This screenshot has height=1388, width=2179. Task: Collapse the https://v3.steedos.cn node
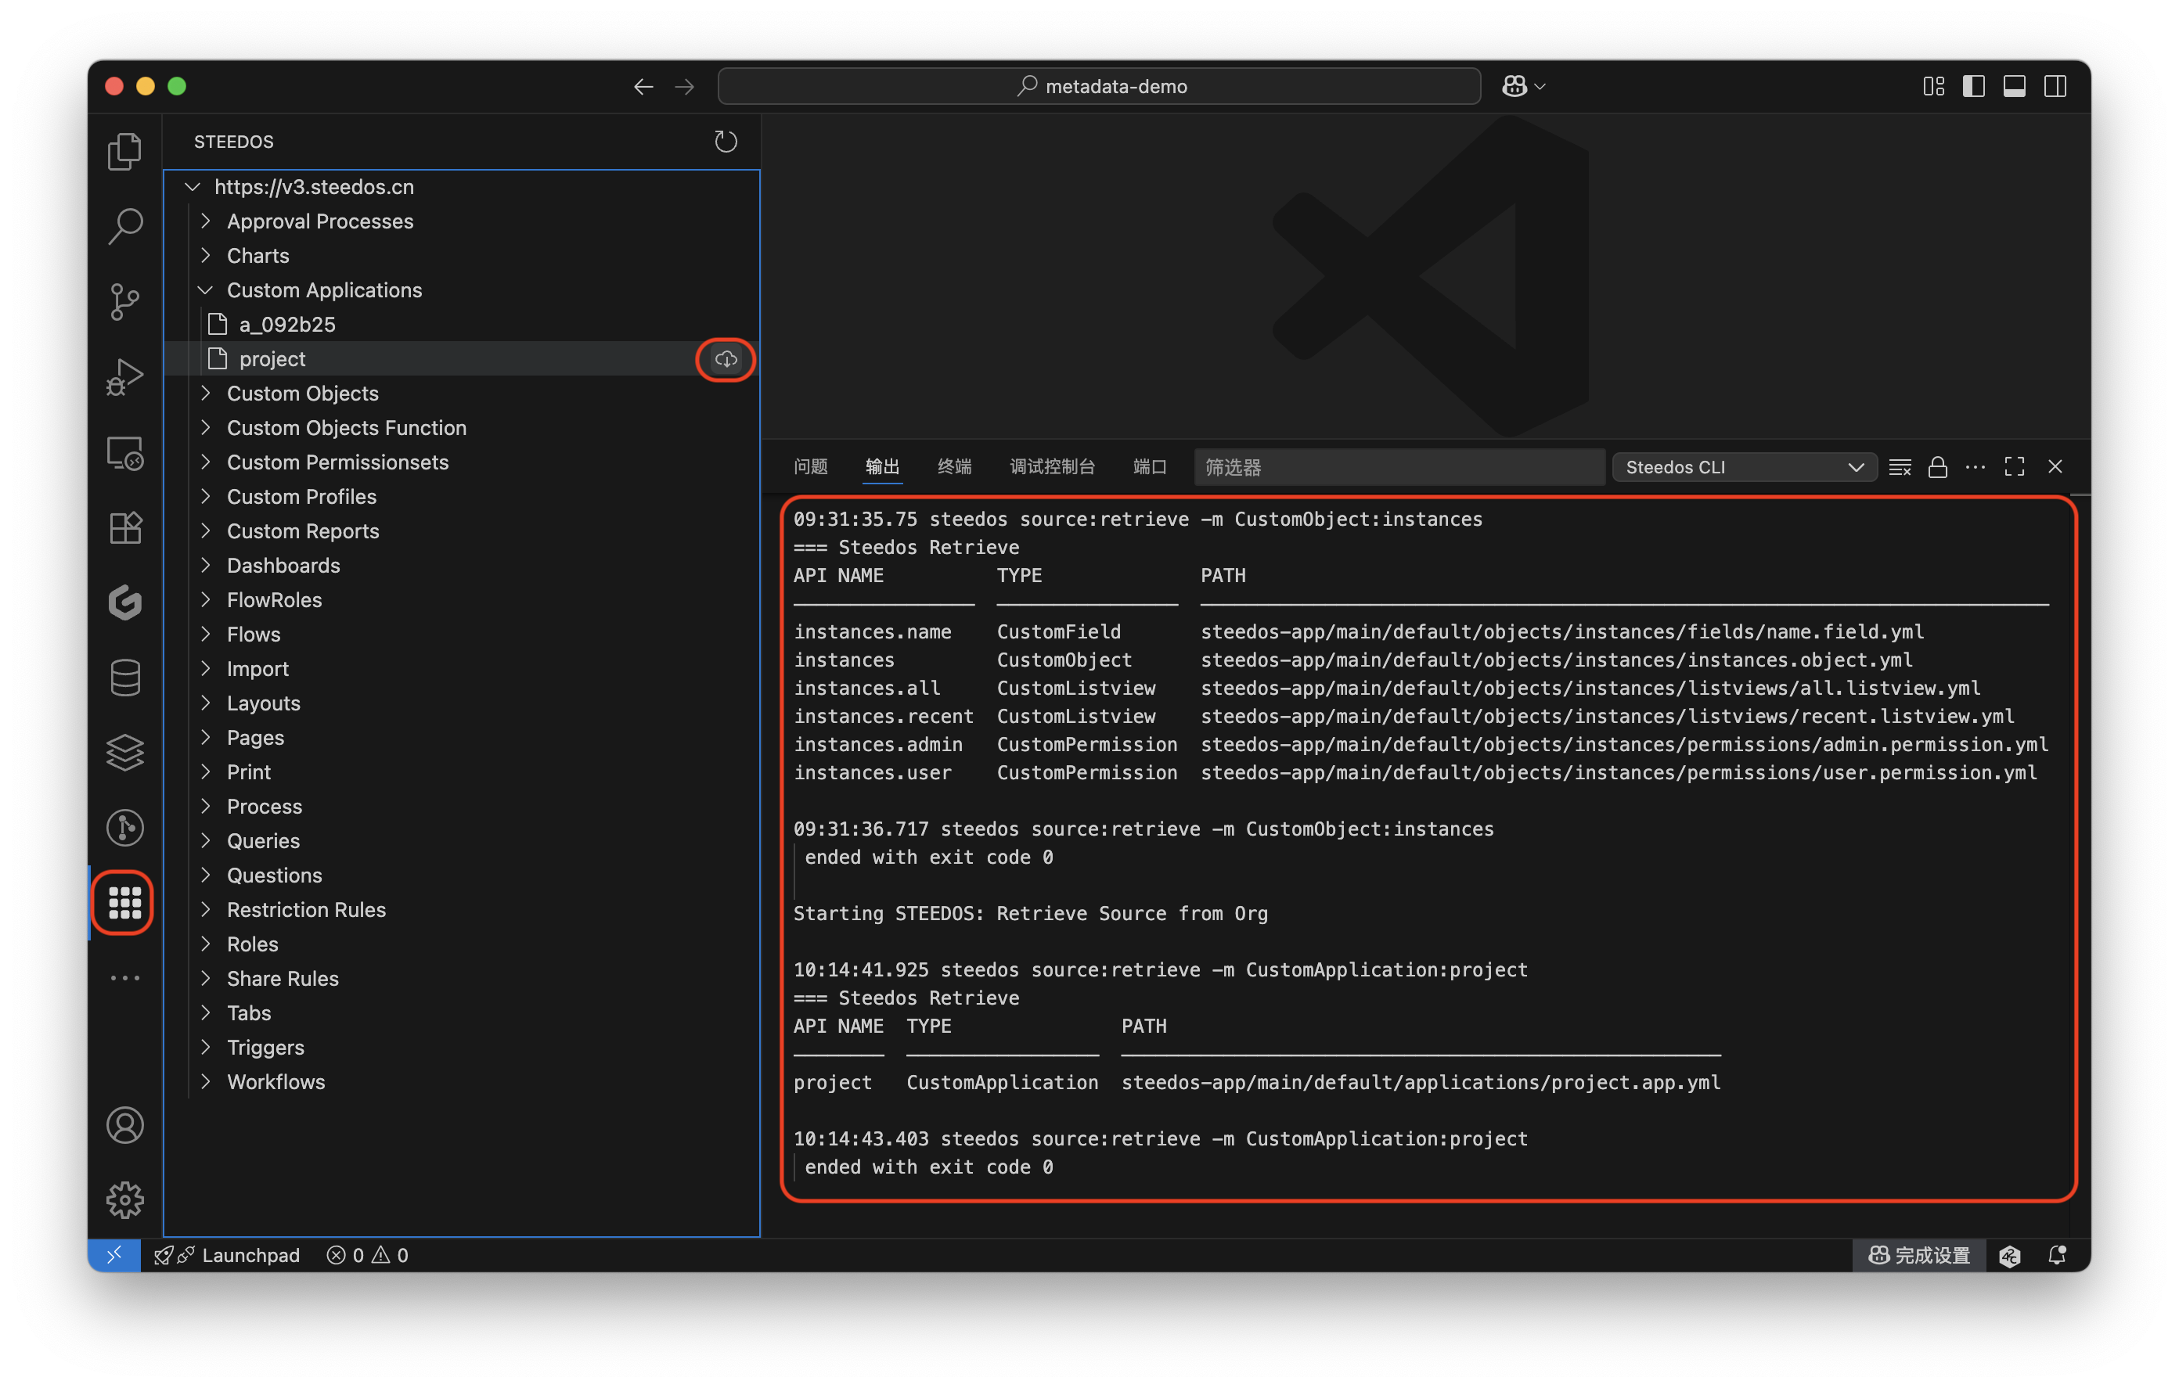tap(192, 186)
